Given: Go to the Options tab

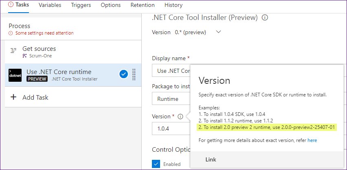Looking at the screenshot, I should tap(111, 5).
